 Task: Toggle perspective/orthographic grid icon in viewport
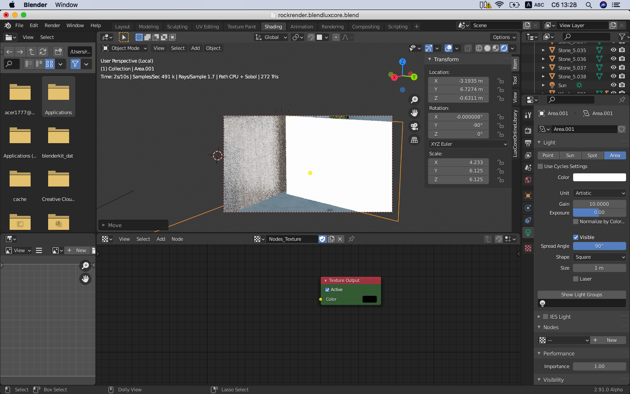(x=414, y=140)
